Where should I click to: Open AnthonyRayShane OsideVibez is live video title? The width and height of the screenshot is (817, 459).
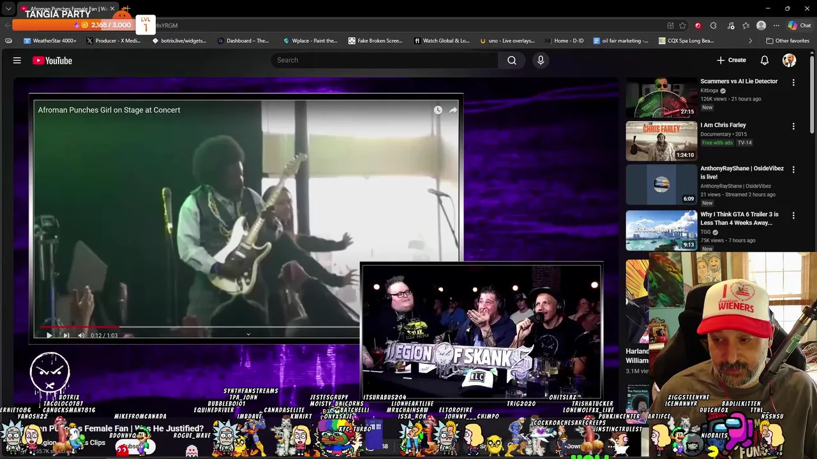(742, 172)
